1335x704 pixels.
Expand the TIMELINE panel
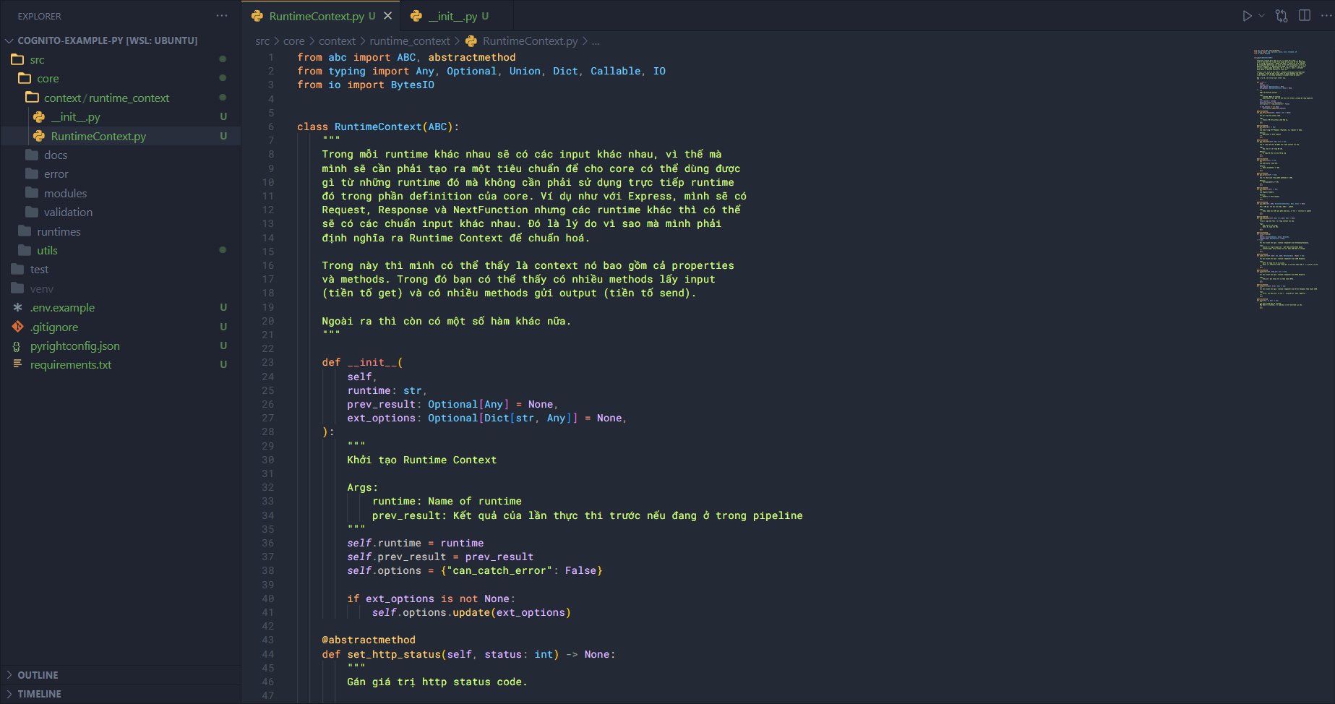[39, 694]
